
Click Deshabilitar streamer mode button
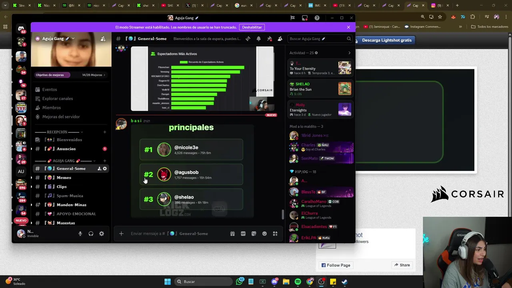click(x=252, y=27)
